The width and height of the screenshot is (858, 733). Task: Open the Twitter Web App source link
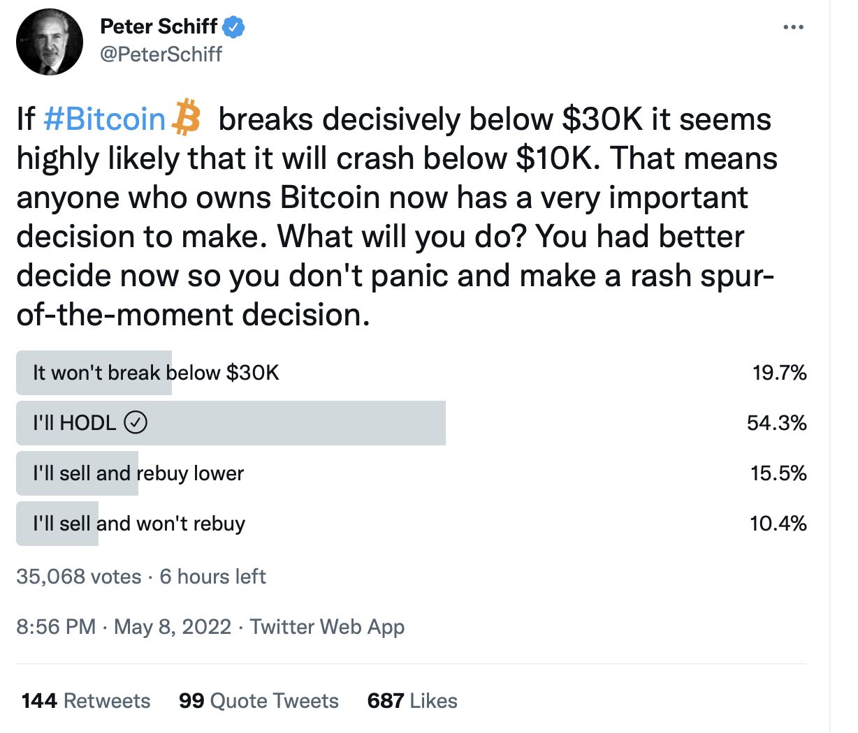click(x=327, y=626)
